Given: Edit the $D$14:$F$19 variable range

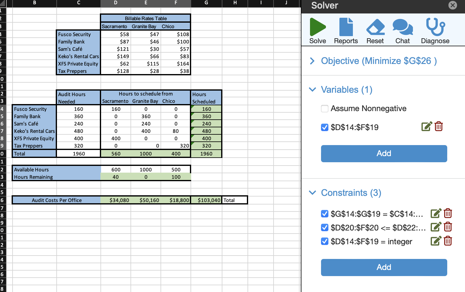Looking at the screenshot, I should point(427,126).
